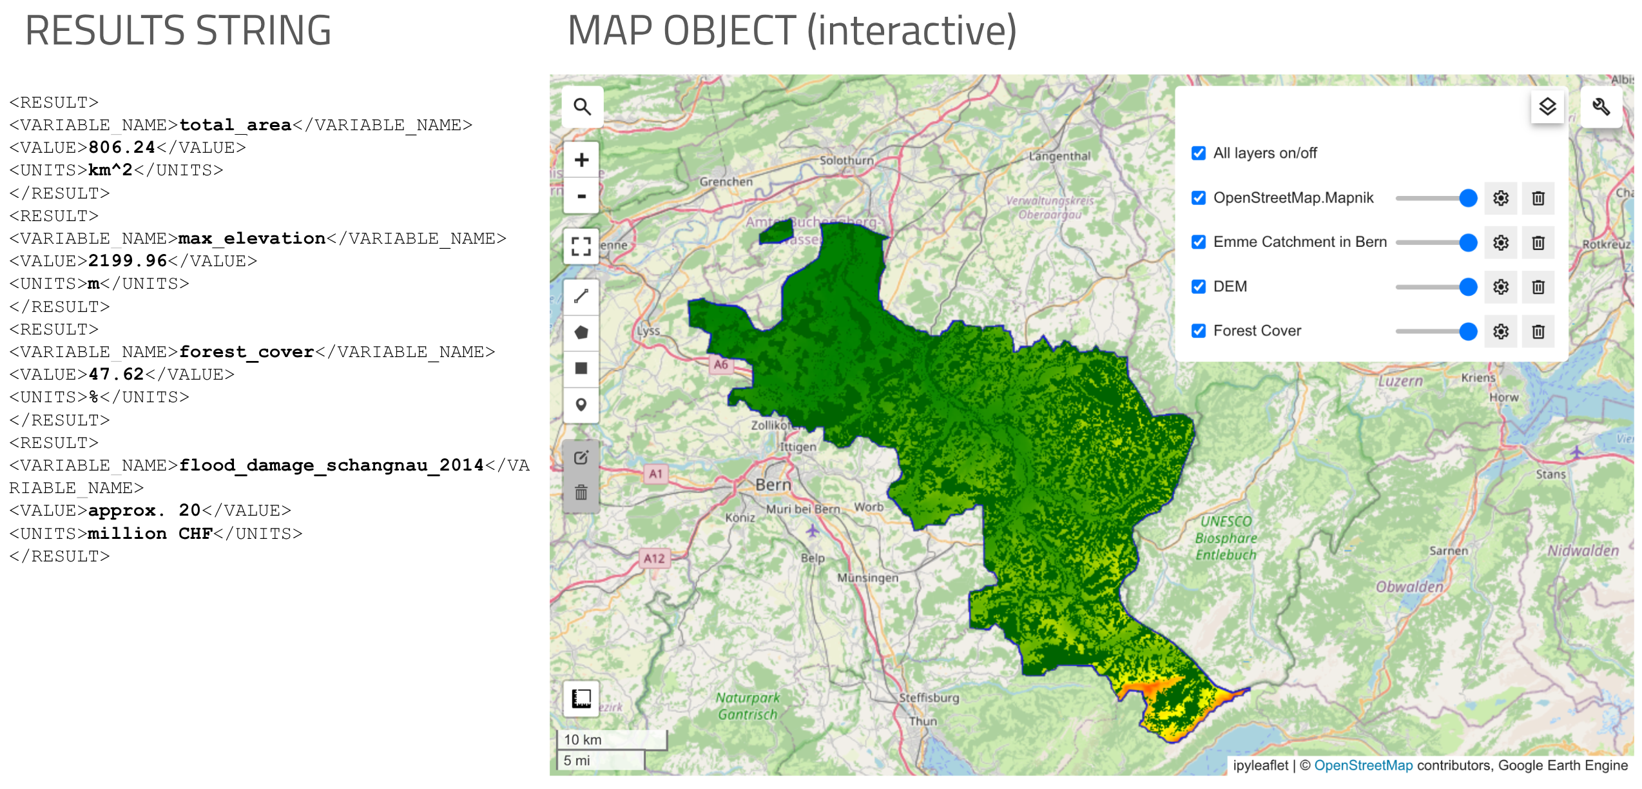Toggle All layers on/off checkbox
Image resolution: width=1642 pixels, height=789 pixels.
coord(1199,153)
